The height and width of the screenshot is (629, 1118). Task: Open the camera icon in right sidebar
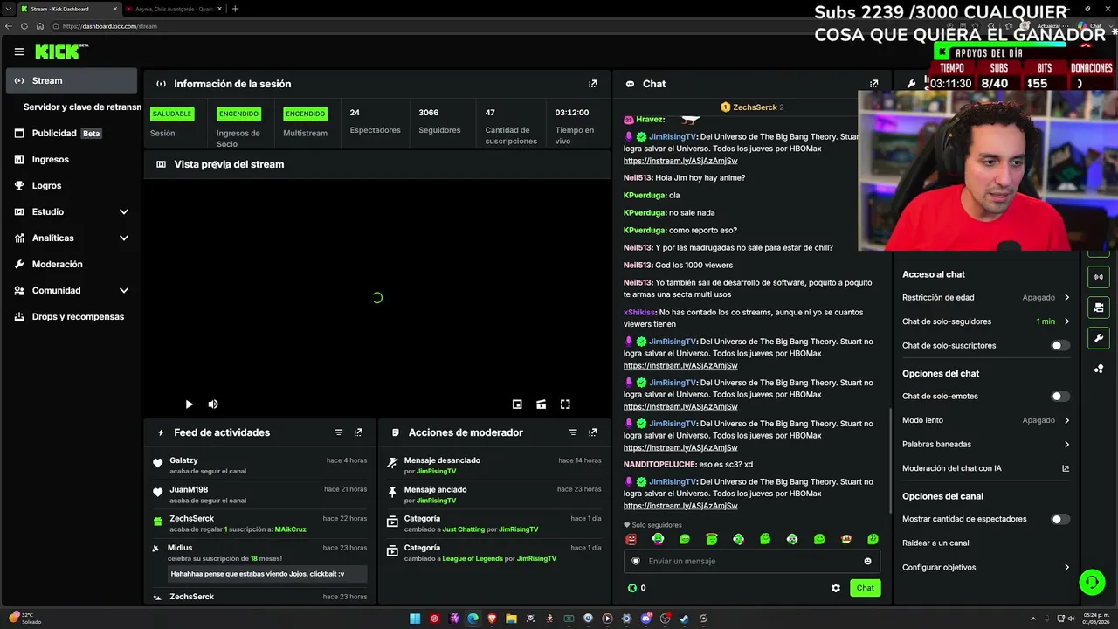[1099, 308]
